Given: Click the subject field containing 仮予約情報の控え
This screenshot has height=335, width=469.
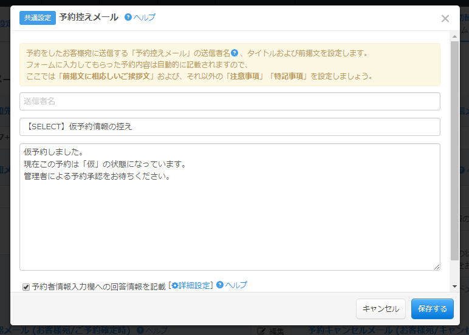Looking at the screenshot, I should click(x=230, y=127).
